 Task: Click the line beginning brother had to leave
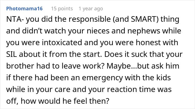tap(93, 66)
